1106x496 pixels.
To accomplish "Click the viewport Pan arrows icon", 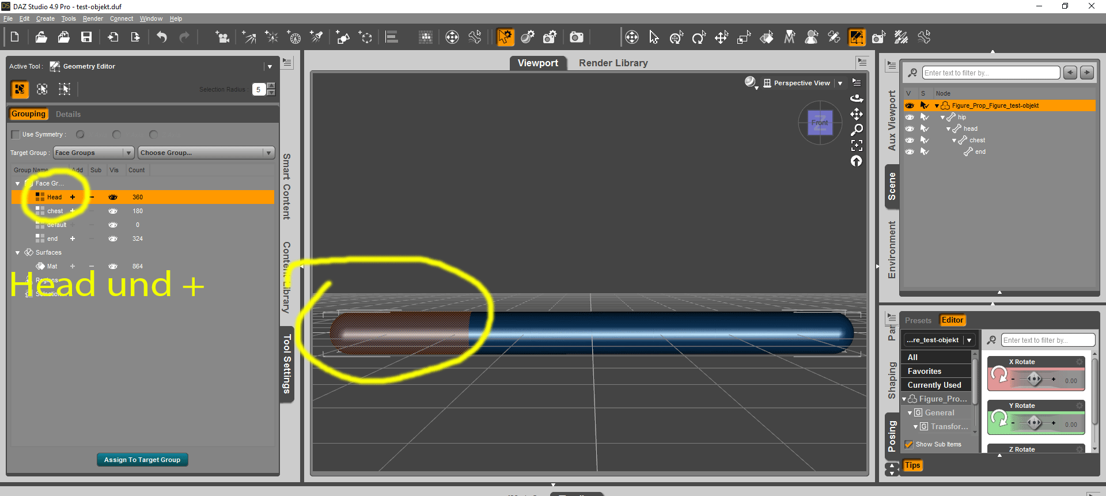I will click(857, 114).
